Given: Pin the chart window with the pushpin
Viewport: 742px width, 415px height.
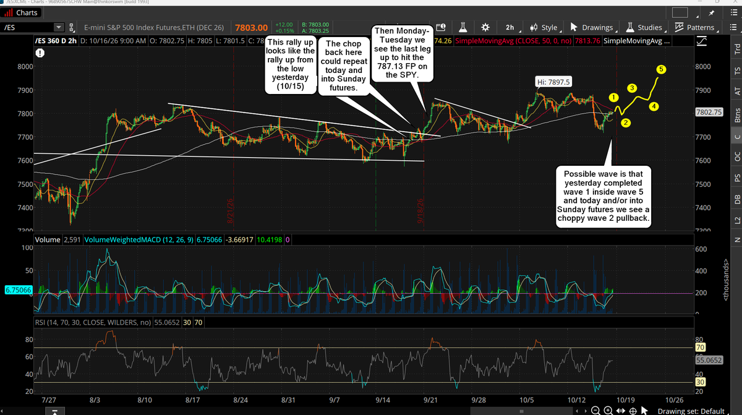Looking at the screenshot, I should point(712,12).
